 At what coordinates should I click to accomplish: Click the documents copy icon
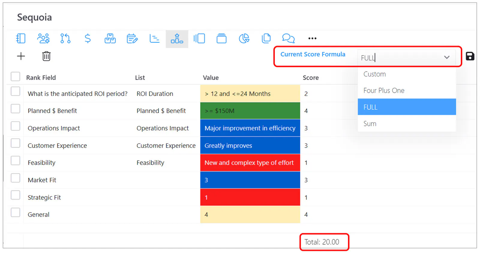pos(266,39)
